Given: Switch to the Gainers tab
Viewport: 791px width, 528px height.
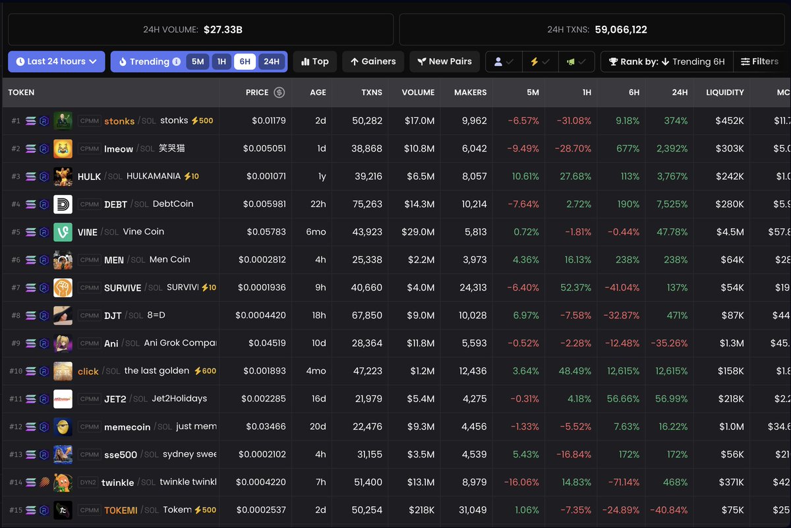Looking at the screenshot, I should point(373,61).
